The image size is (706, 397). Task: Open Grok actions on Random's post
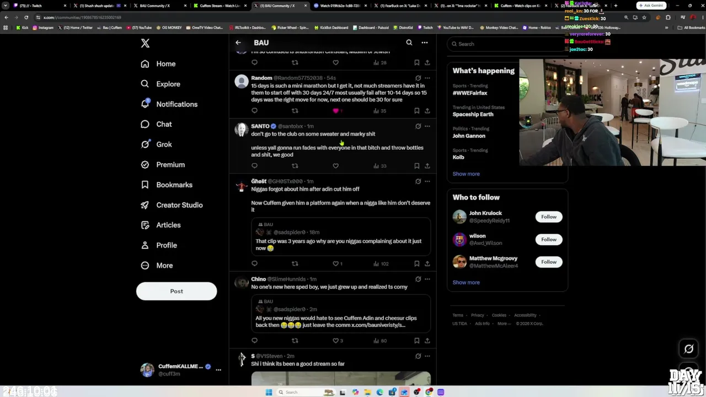tap(418, 78)
